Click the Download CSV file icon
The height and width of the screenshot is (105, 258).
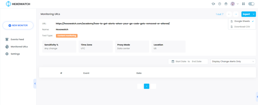[232, 27]
